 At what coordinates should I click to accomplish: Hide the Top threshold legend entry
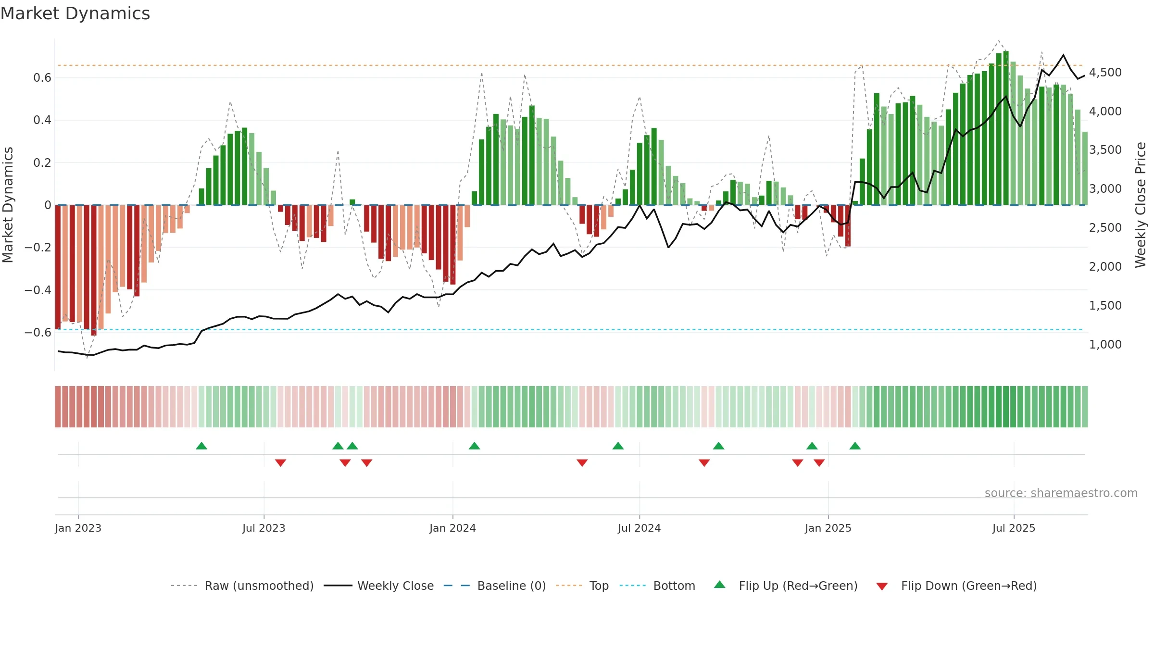[x=582, y=586]
